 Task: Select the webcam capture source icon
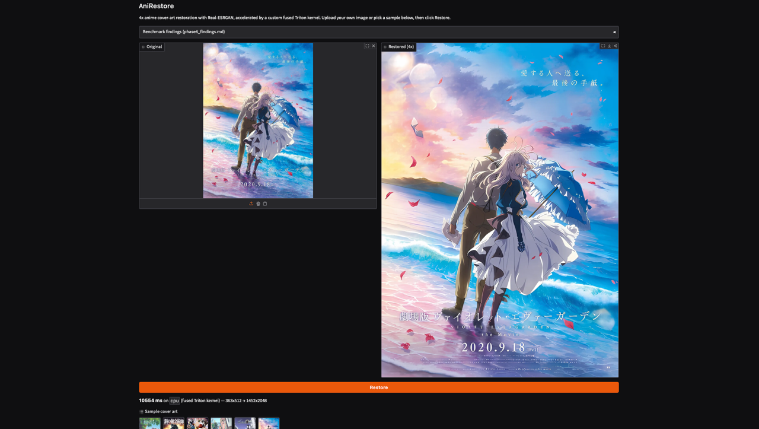click(258, 204)
